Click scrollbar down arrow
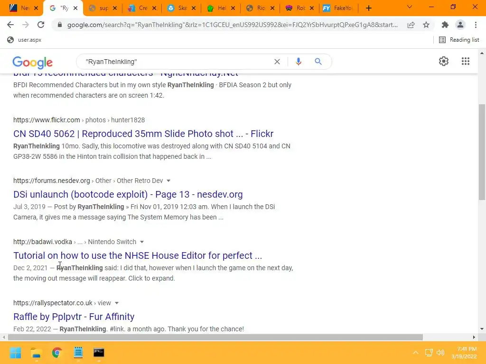 click(482, 329)
